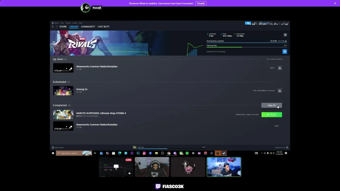Open NARUTO SHIPPUDEN: Ultimate Ninja STORM 4 title
Image resolution: width=340 pixels, height=191 pixels.
(101, 113)
